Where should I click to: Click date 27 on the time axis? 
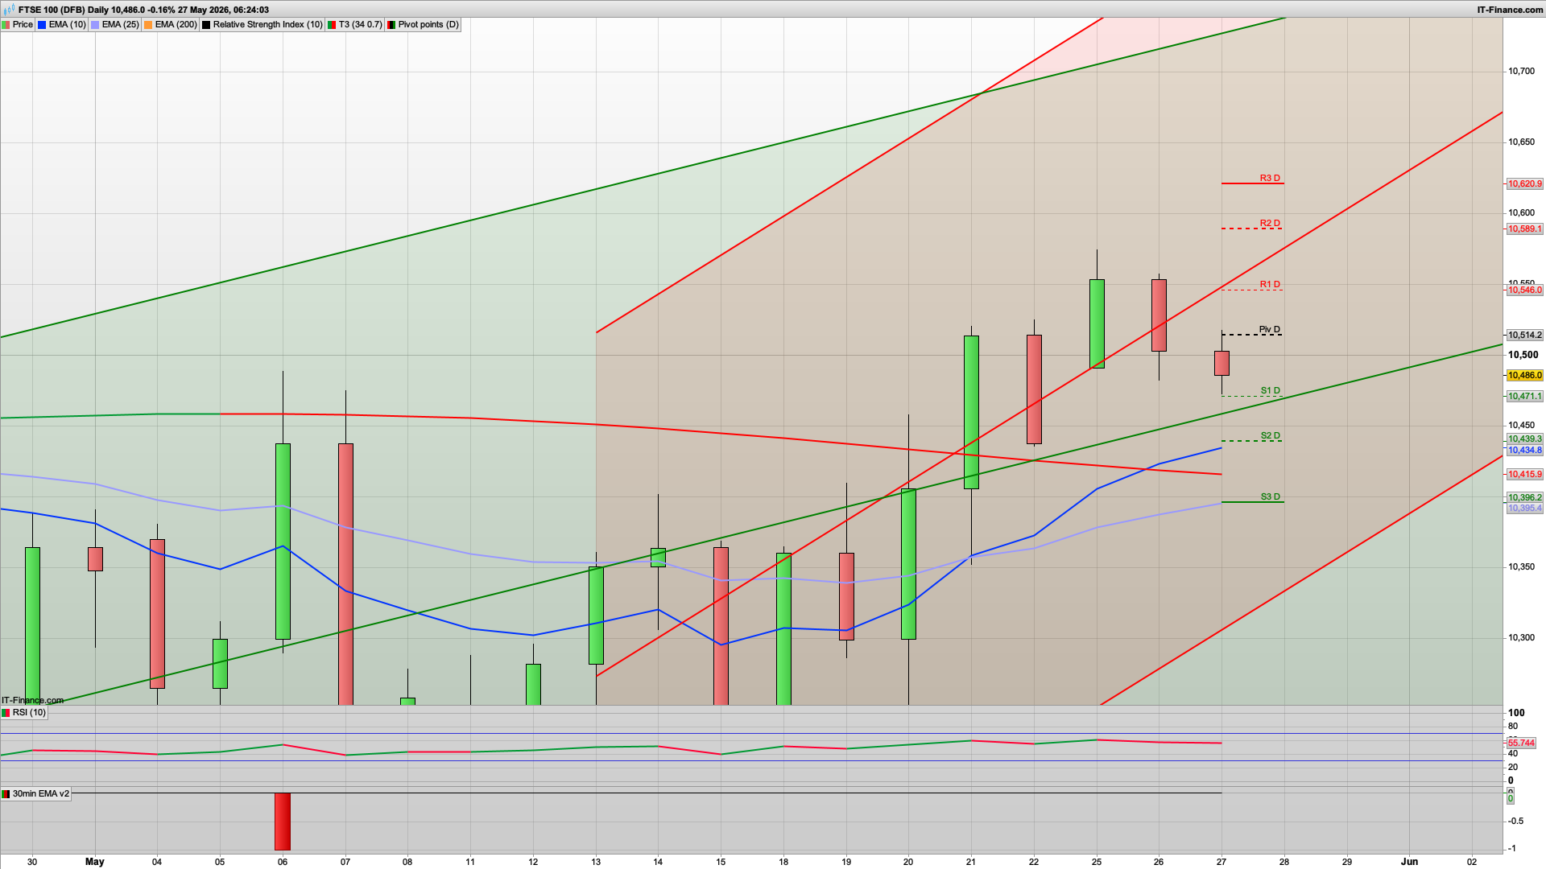(1222, 862)
